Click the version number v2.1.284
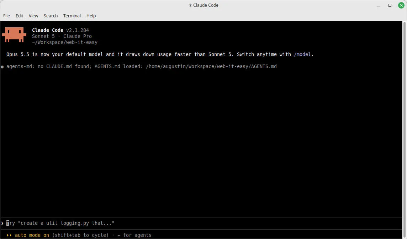Viewport: 407px width, 239px height. 77,30
